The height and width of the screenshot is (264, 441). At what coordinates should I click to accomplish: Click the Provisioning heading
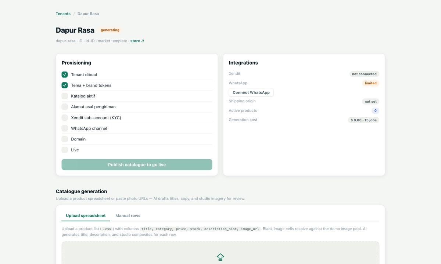[x=76, y=63]
